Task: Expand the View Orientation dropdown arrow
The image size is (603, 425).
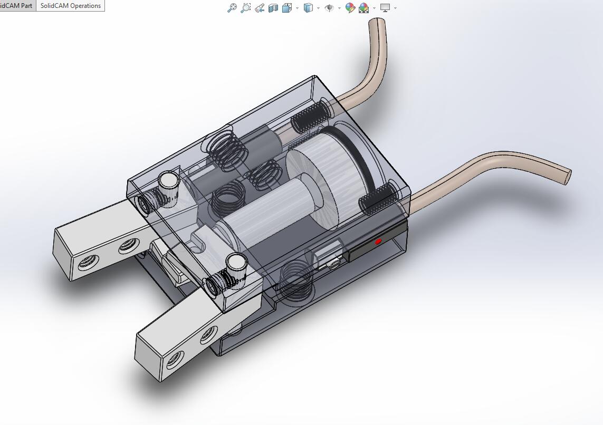Action: (297, 8)
